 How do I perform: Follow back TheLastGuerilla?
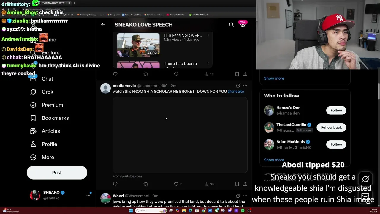[x=331, y=127]
